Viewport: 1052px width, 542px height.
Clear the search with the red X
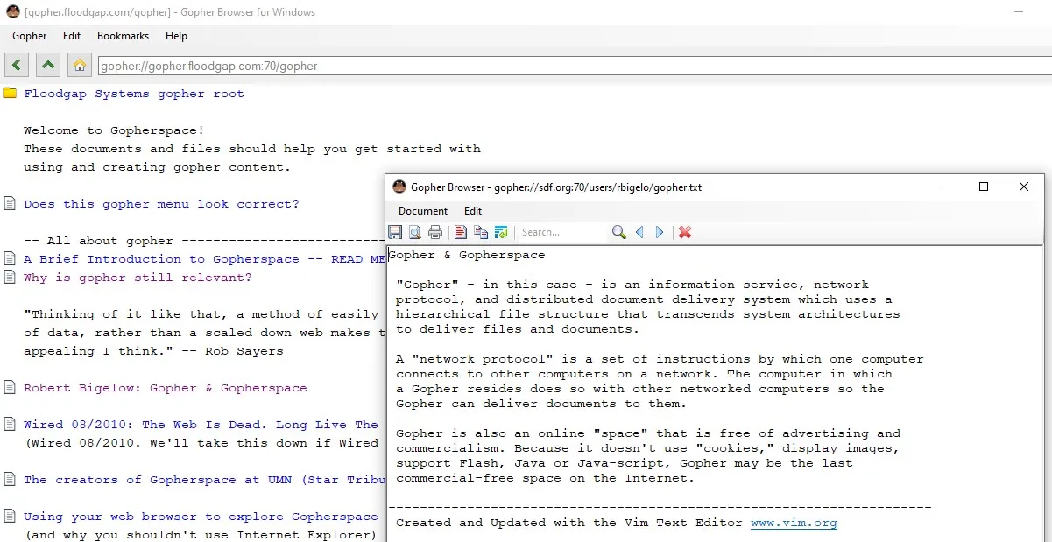686,232
